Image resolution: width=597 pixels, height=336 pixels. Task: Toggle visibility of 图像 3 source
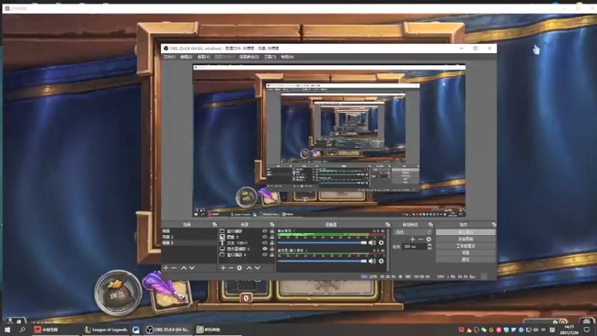coord(265,237)
